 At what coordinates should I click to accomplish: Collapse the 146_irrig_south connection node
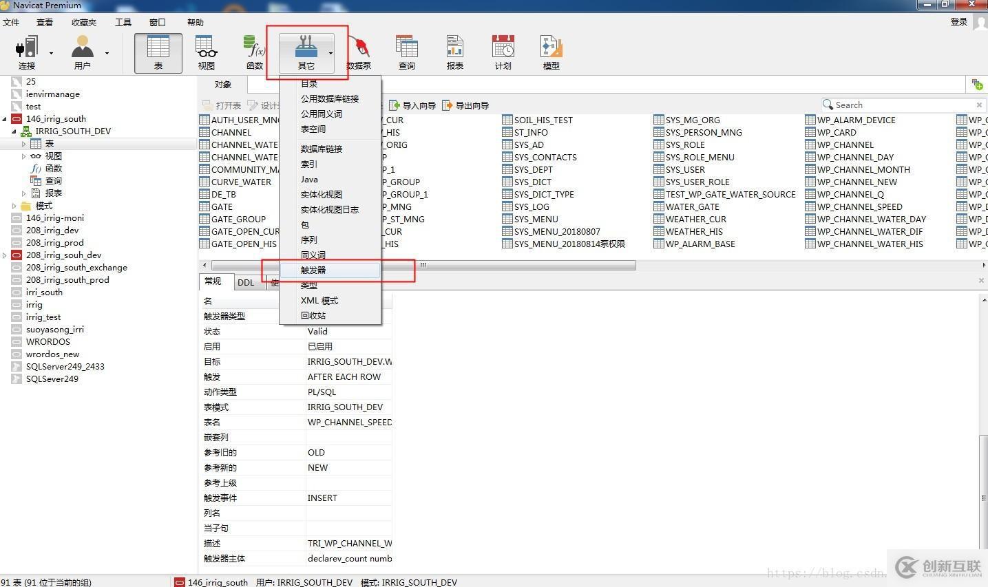click(5, 119)
